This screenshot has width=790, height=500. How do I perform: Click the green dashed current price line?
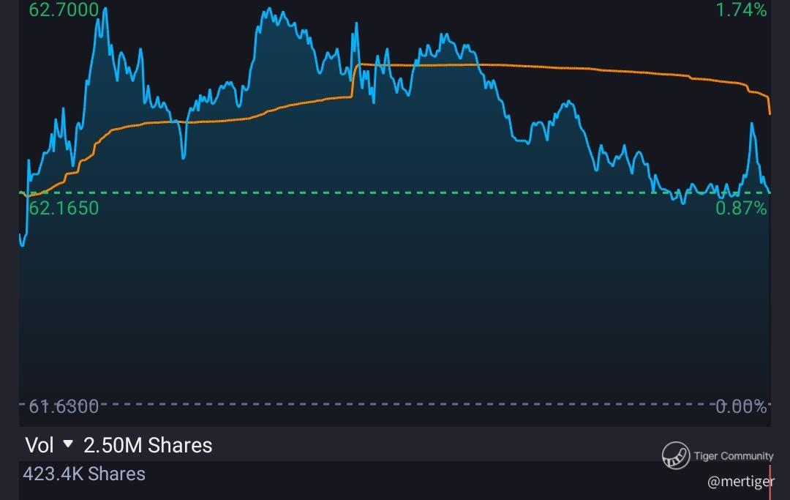tap(394, 193)
